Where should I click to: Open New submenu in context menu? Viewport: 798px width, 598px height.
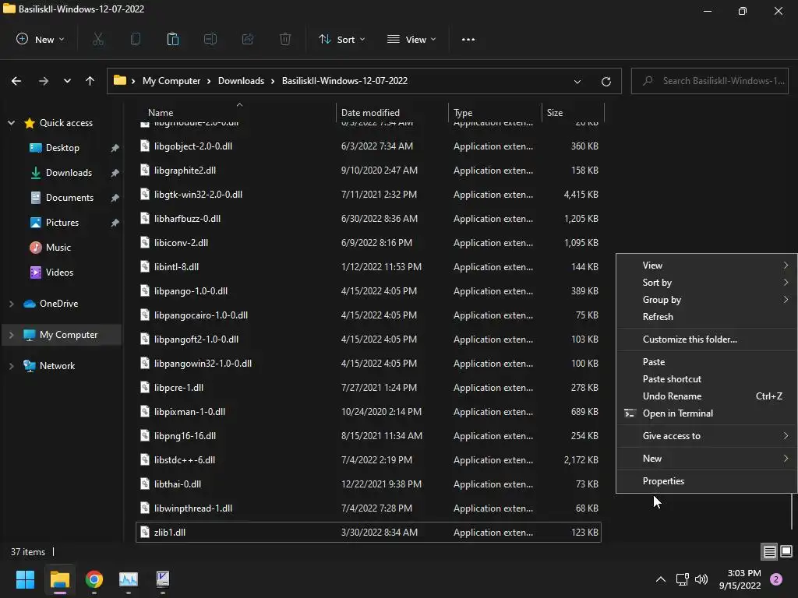[x=706, y=458]
